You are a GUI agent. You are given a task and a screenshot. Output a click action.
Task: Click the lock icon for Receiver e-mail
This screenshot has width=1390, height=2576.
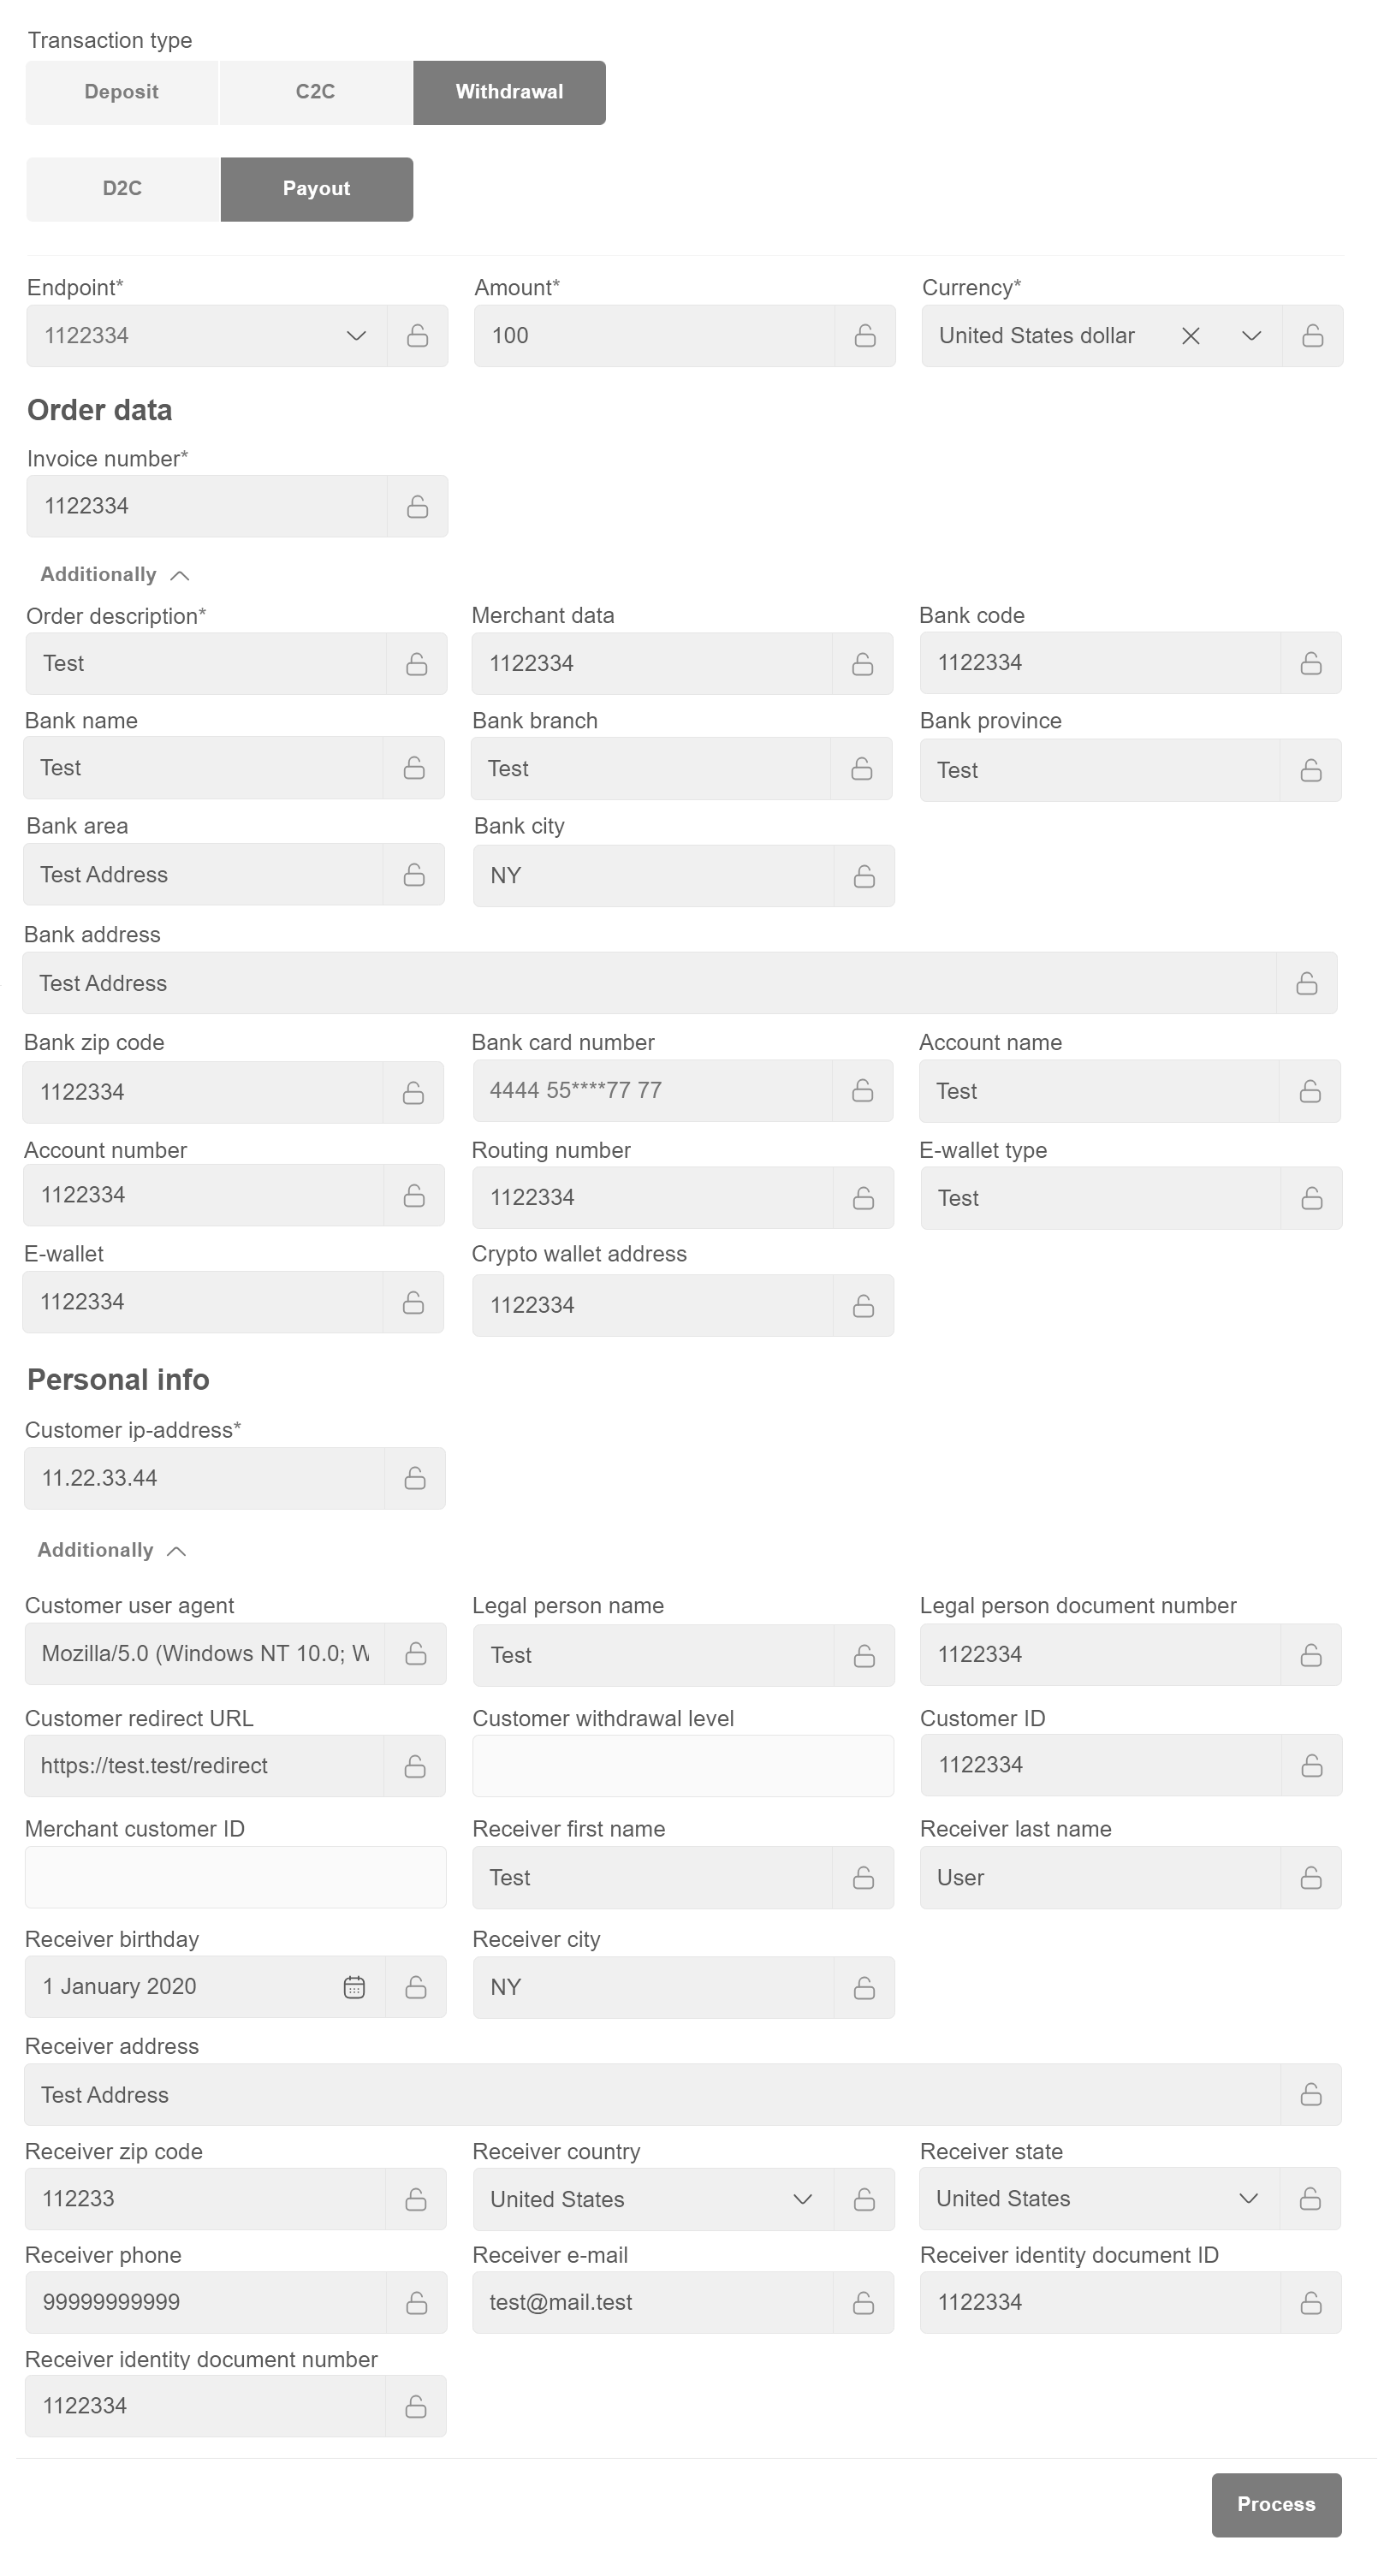[x=863, y=2303]
